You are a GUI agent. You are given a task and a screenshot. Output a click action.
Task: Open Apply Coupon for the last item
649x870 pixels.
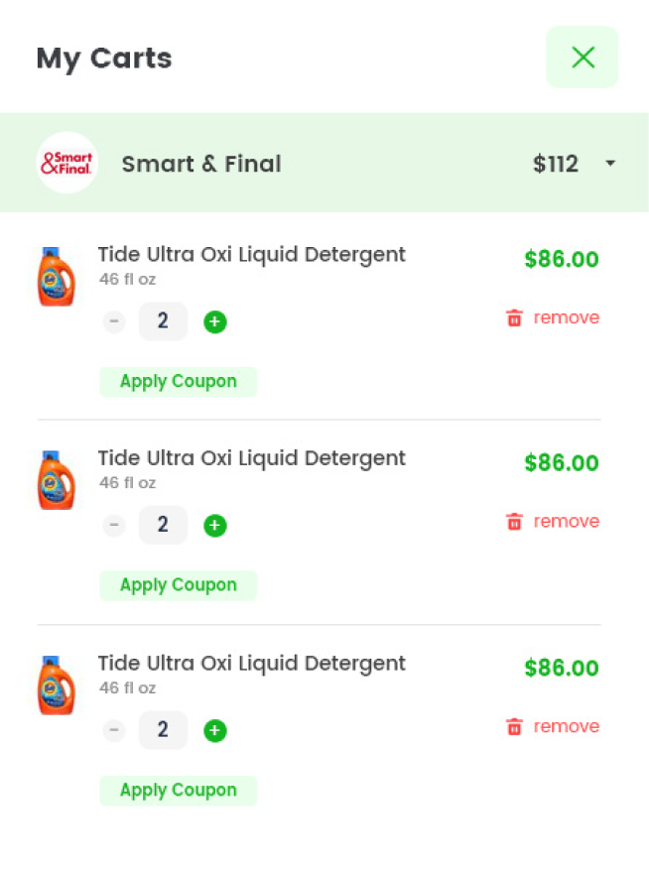(x=178, y=790)
